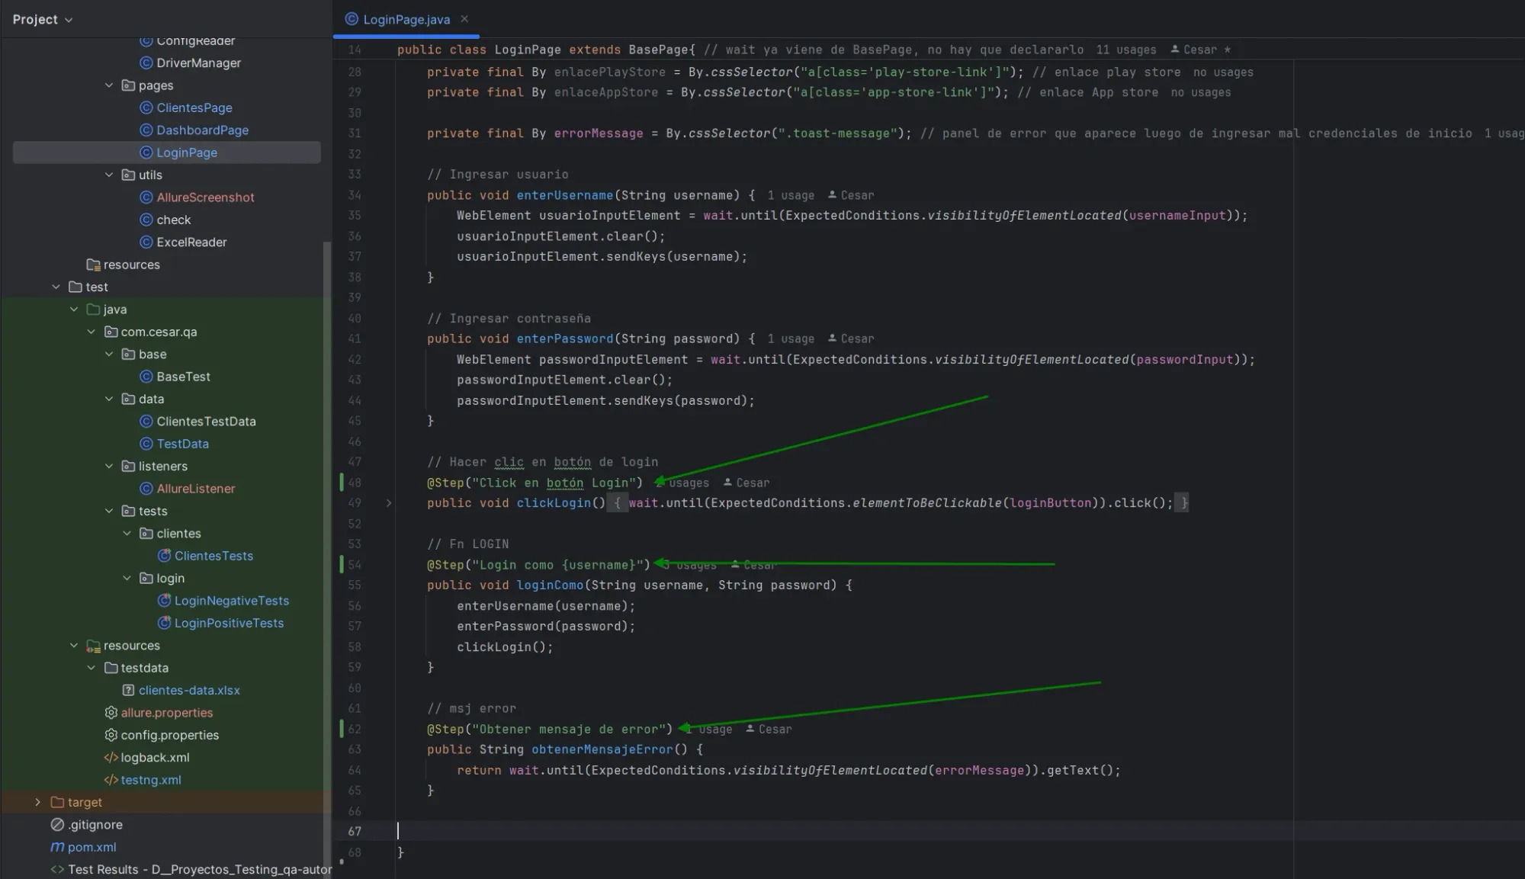
Task: Collapse the pages folder
Action: tap(109, 85)
